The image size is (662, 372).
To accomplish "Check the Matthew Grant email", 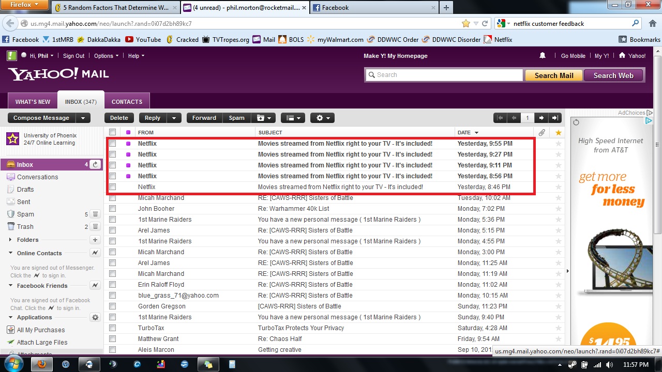I will tap(113, 339).
